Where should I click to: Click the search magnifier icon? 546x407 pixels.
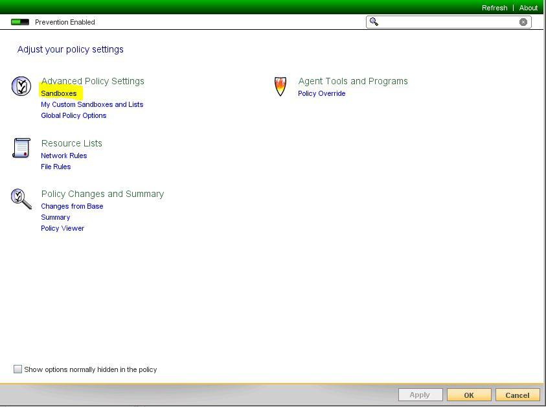pyautogui.click(x=374, y=22)
